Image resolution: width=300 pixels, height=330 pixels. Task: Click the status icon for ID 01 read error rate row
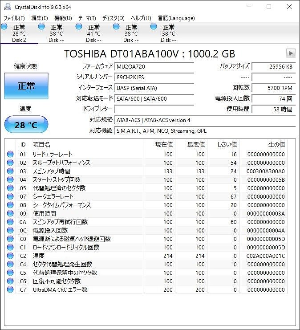point(10,155)
